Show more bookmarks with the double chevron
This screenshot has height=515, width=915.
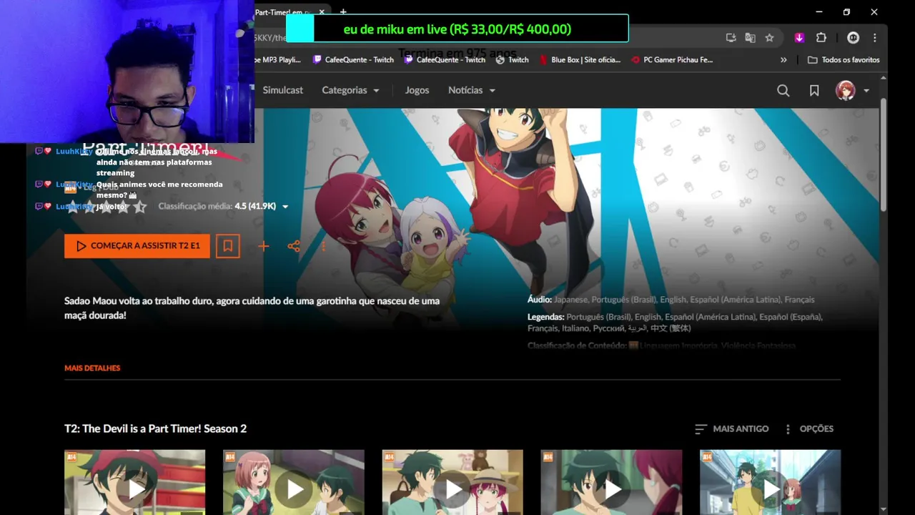pos(783,60)
